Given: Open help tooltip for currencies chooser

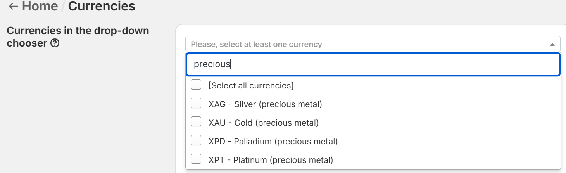Looking at the screenshot, I should tap(55, 43).
